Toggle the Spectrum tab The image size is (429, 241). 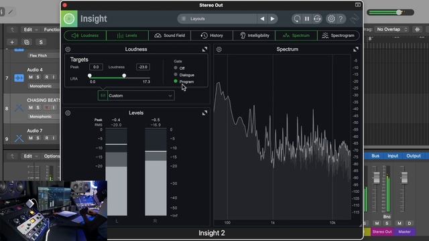pos(296,35)
